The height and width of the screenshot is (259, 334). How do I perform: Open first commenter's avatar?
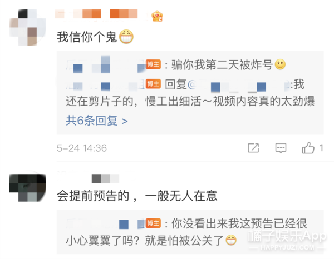coord(27,27)
